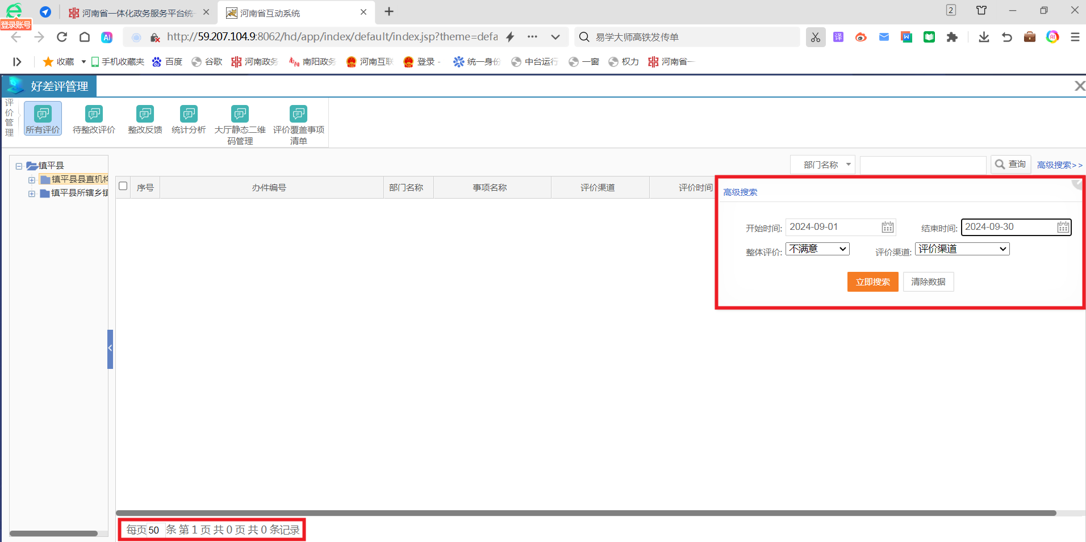
Task: Click the scissors screenshot tool icon
Action: (816, 37)
